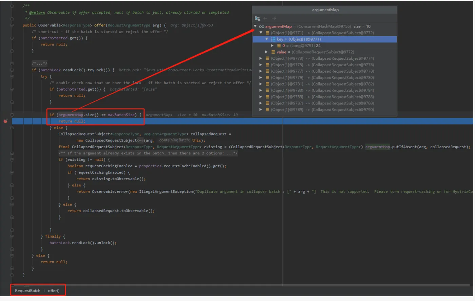475x301 pixels.
Task: Fold the offer method via gutter marker
Action: coord(12,25)
